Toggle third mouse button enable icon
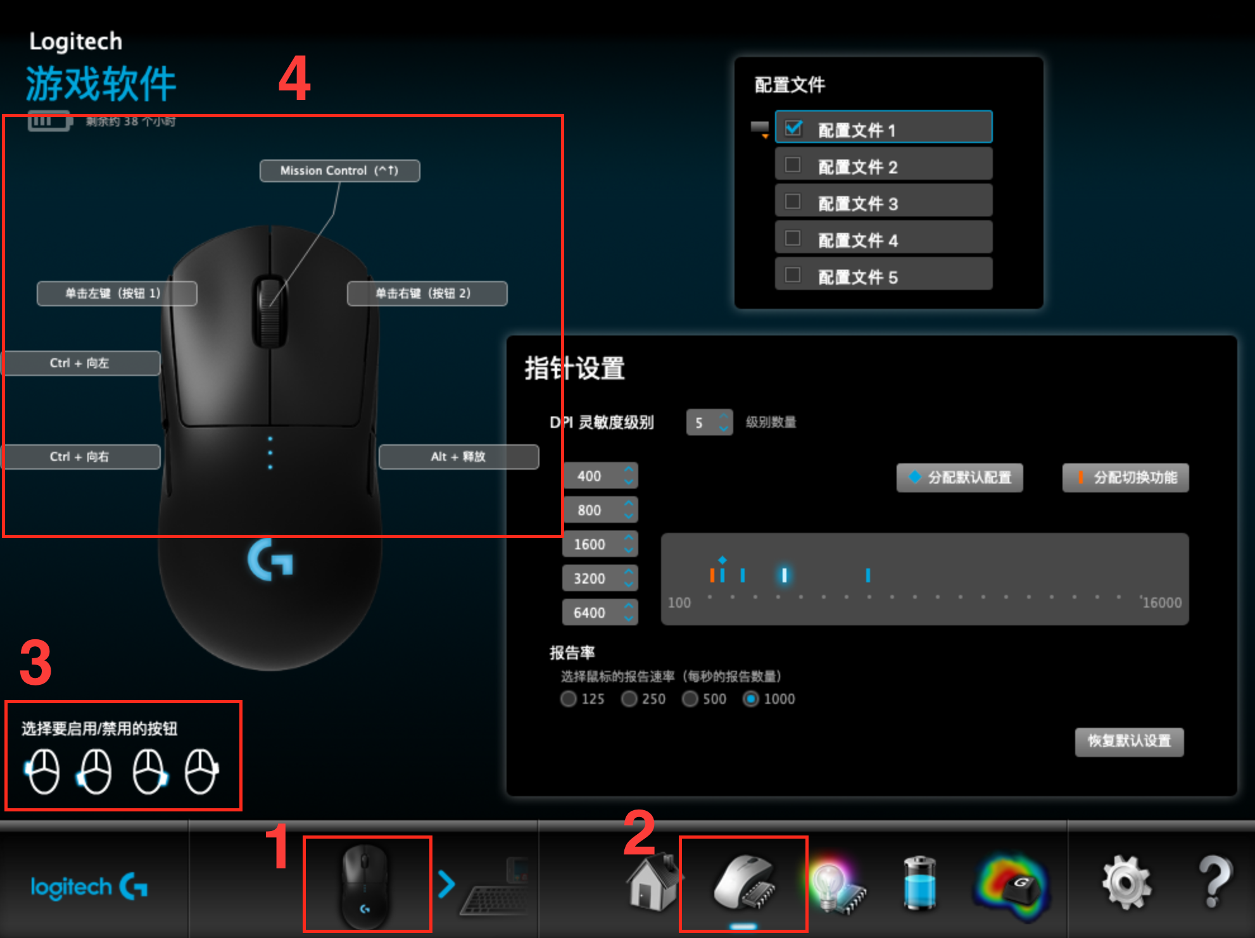The width and height of the screenshot is (1255, 938). 150,771
